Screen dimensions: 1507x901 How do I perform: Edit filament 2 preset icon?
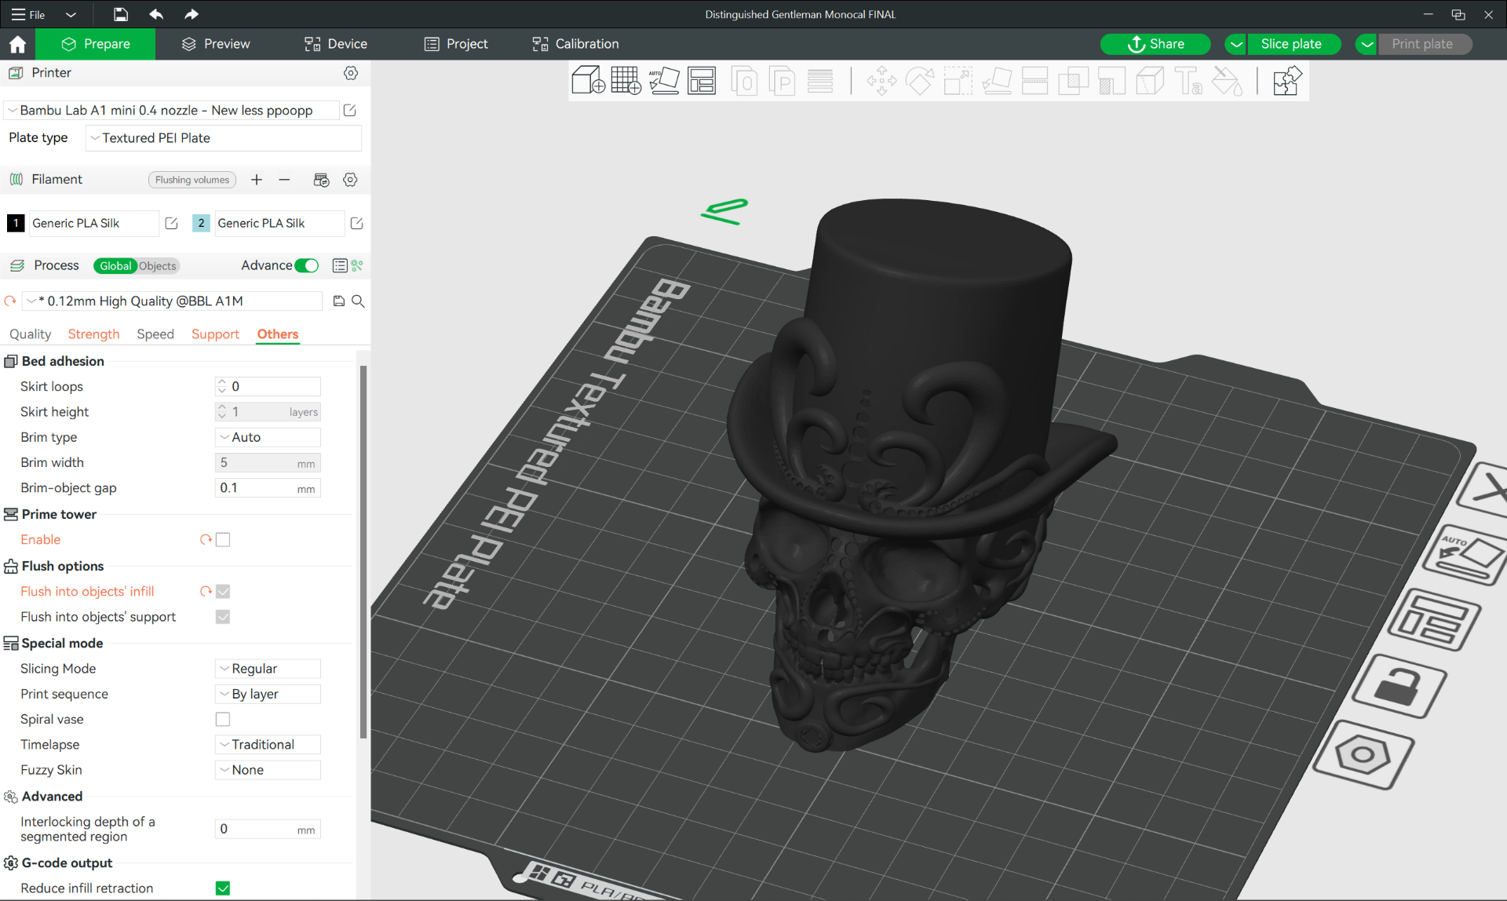click(x=356, y=224)
